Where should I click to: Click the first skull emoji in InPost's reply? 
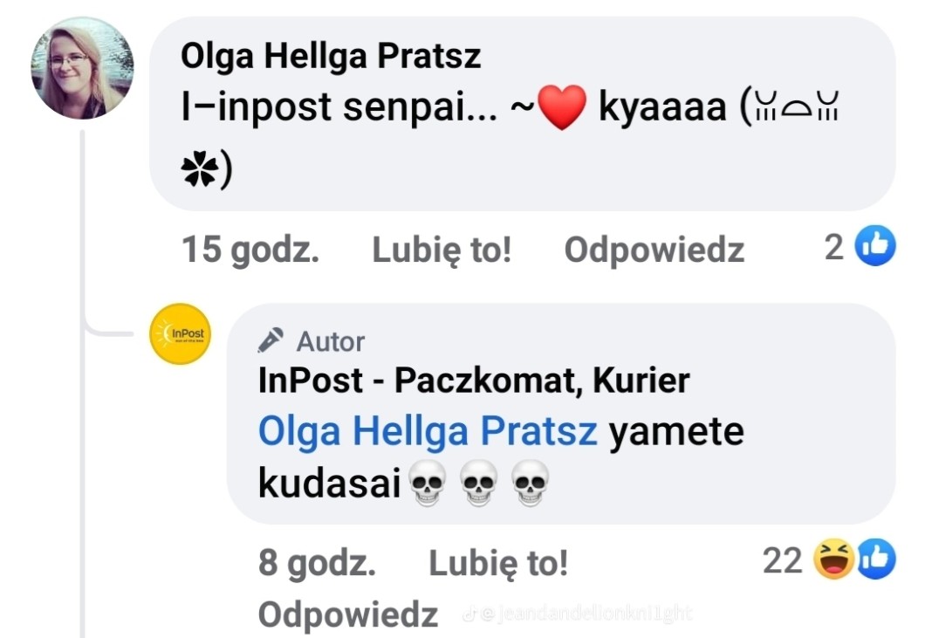[427, 484]
